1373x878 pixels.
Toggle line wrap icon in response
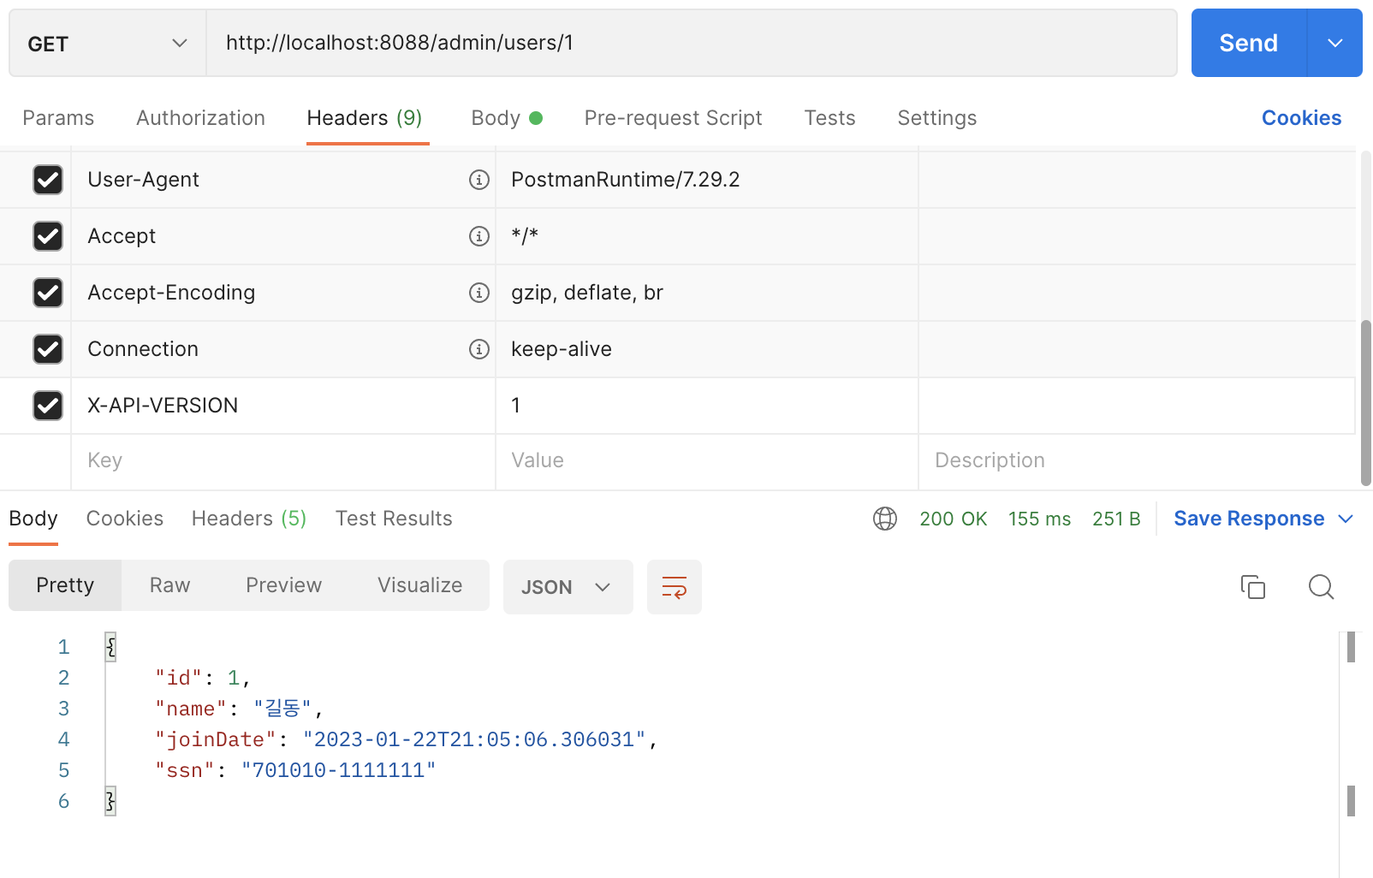coord(675,587)
